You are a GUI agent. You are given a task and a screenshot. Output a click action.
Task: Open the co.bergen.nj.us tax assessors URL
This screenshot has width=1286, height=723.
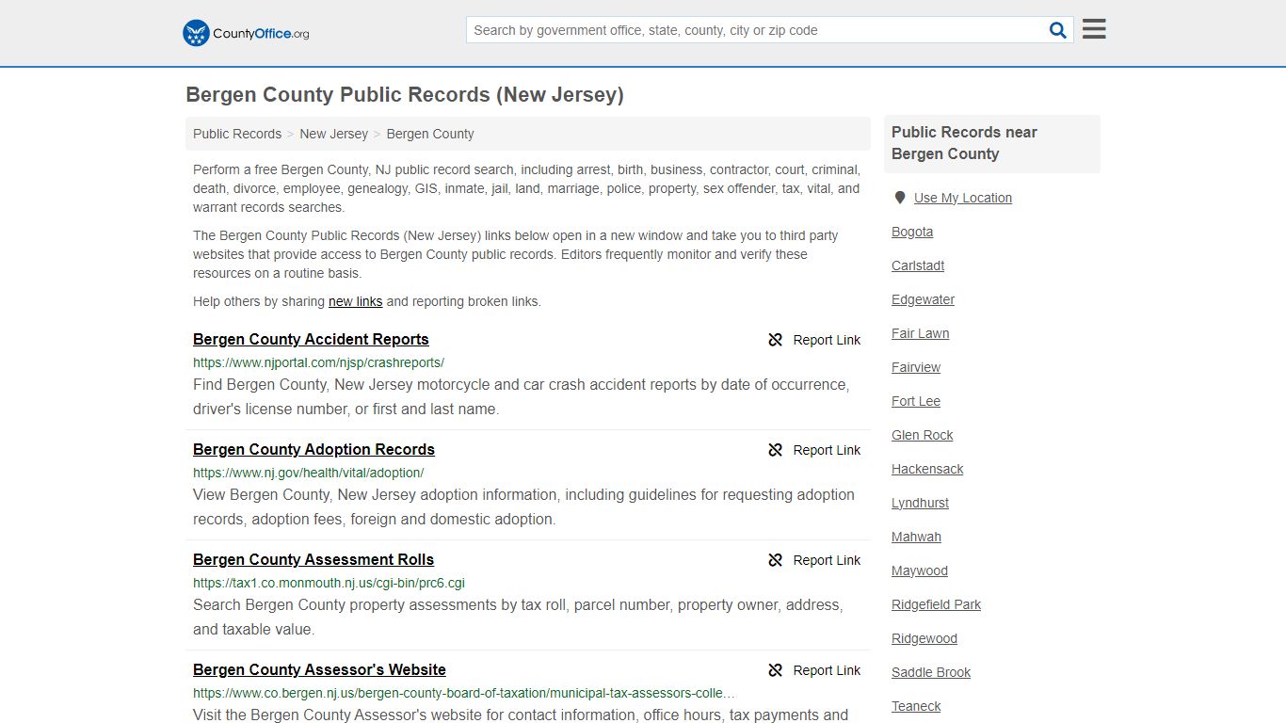coord(464,693)
